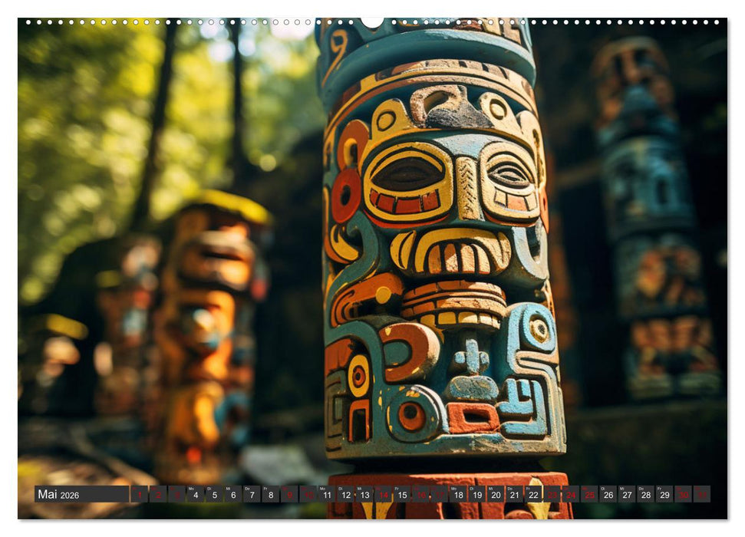Image resolution: width=745 pixels, height=537 pixels.
Task: Click the red Saturday date 9
Action: tap(289, 494)
